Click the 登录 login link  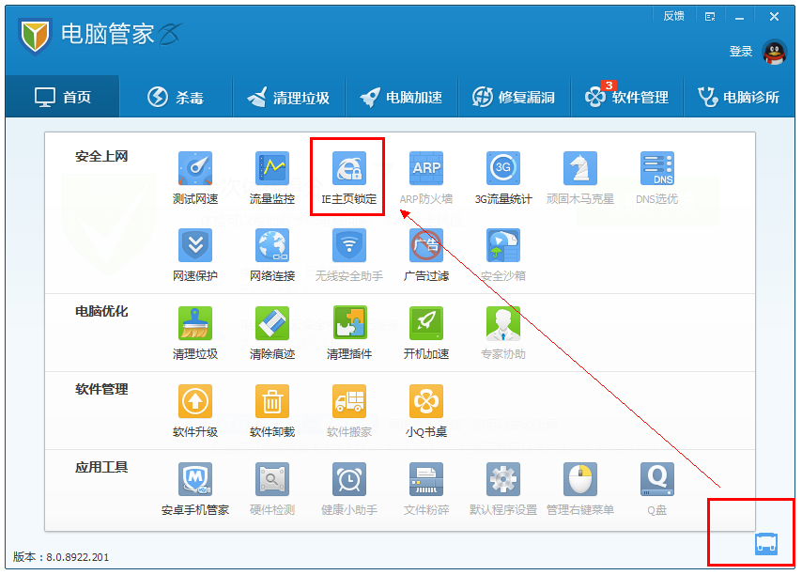pos(741,52)
